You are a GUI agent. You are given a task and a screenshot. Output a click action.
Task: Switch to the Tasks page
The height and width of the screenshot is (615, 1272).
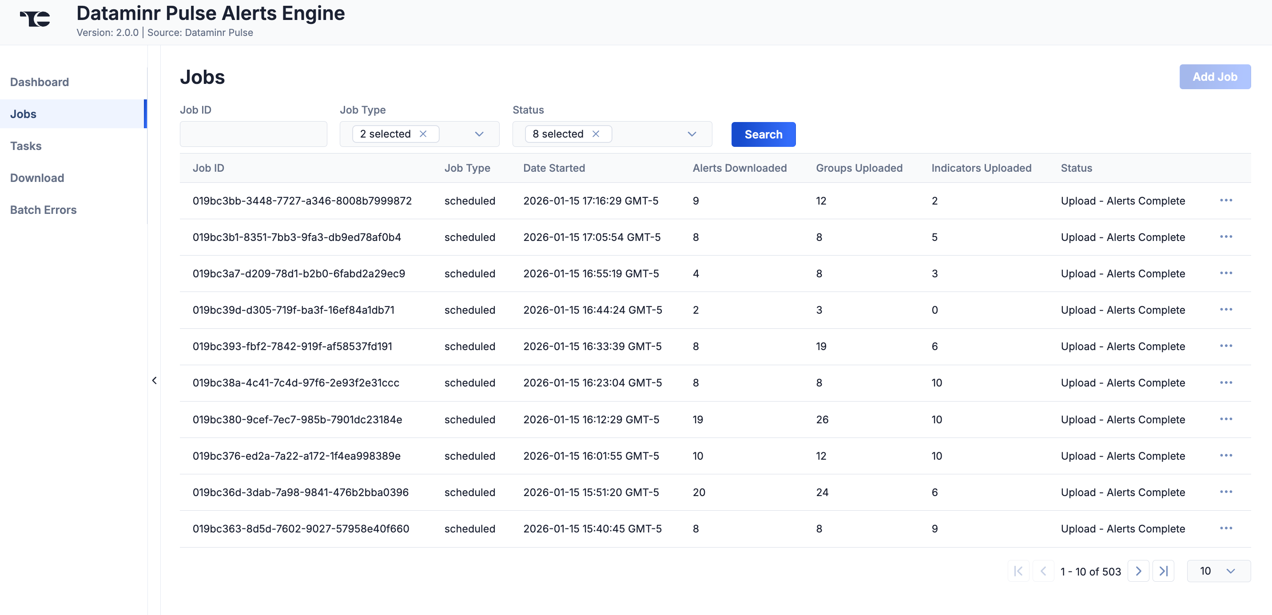click(x=26, y=146)
